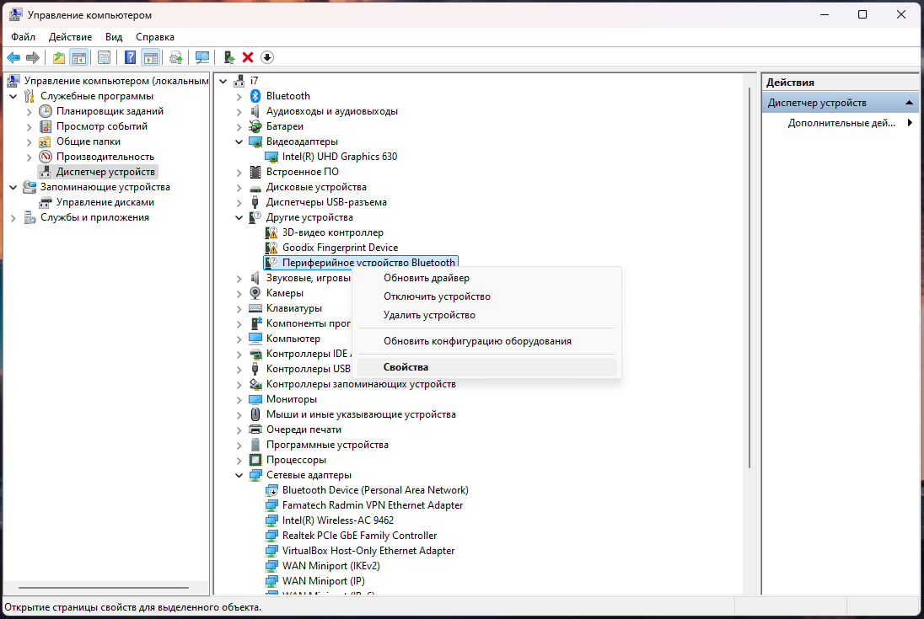Click the Производительность icon in left tree
The image size is (924, 619).
[x=46, y=157]
